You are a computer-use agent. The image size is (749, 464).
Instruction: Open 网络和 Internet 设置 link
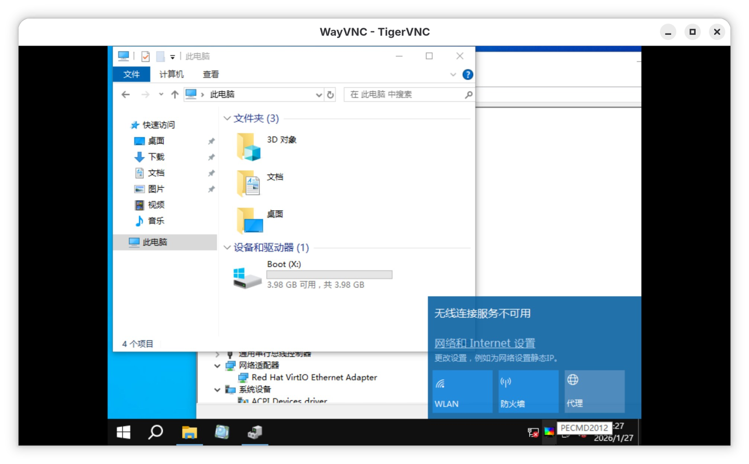(x=485, y=343)
